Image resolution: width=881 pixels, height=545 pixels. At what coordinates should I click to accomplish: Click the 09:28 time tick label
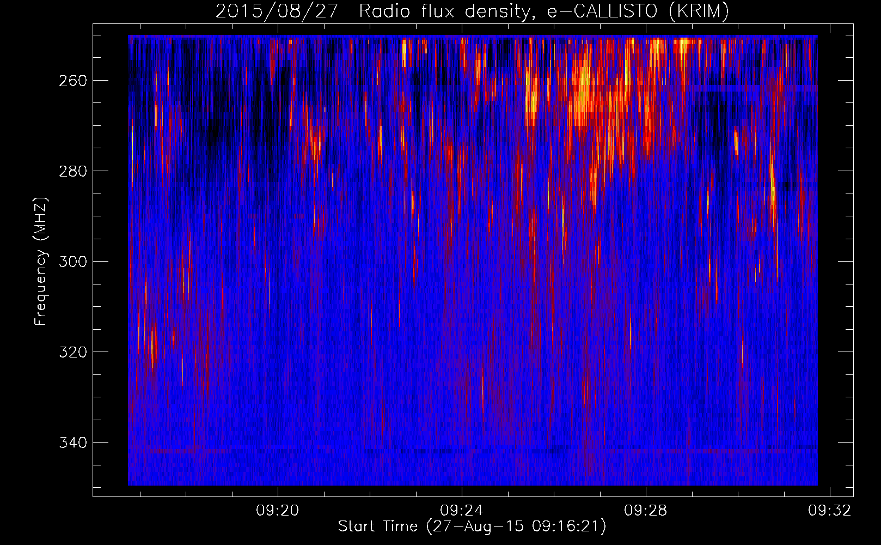click(x=646, y=511)
